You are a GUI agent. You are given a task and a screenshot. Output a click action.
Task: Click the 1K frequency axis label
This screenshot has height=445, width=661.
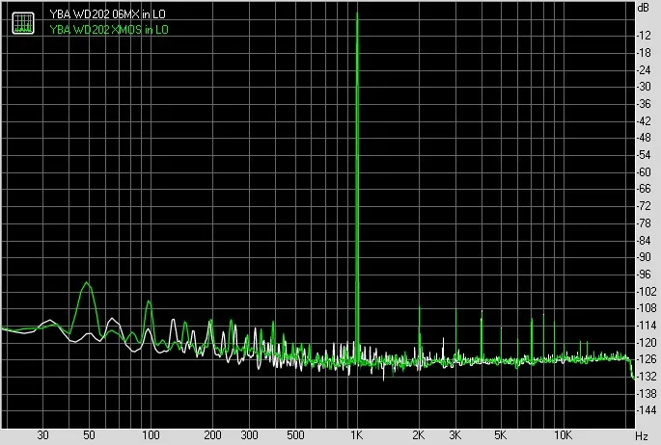coord(357,435)
